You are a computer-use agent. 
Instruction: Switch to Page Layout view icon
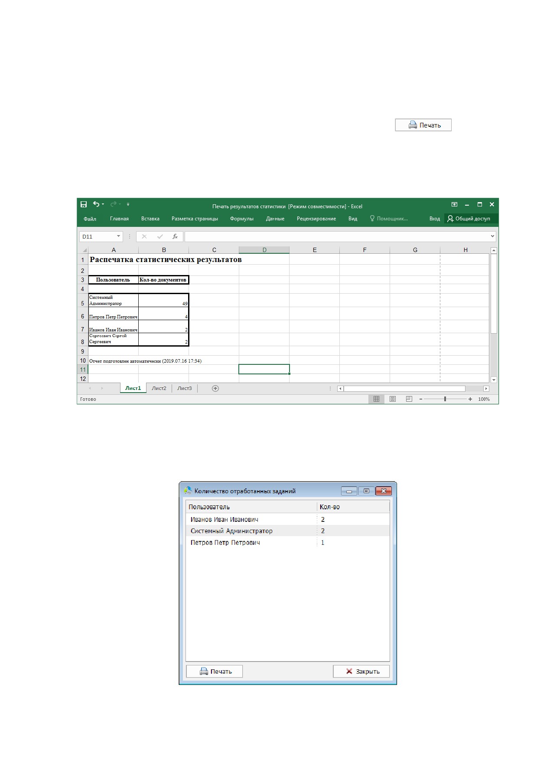[x=393, y=399]
